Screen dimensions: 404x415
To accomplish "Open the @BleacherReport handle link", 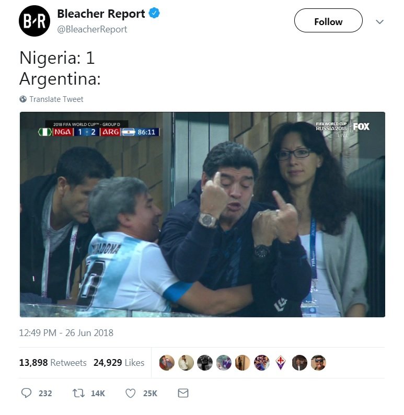I will (x=92, y=29).
